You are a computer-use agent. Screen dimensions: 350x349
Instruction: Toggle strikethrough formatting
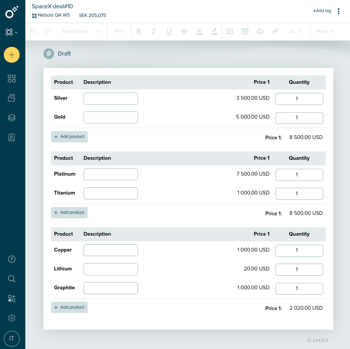point(184,31)
